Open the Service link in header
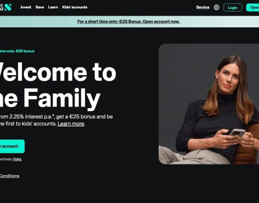 (x=203, y=7)
